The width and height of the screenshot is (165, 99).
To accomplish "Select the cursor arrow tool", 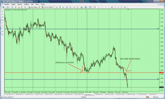I will click(x=95, y=7).
